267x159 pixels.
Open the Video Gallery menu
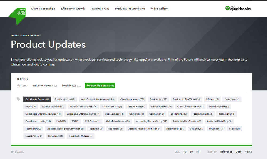tap(159, 9)
